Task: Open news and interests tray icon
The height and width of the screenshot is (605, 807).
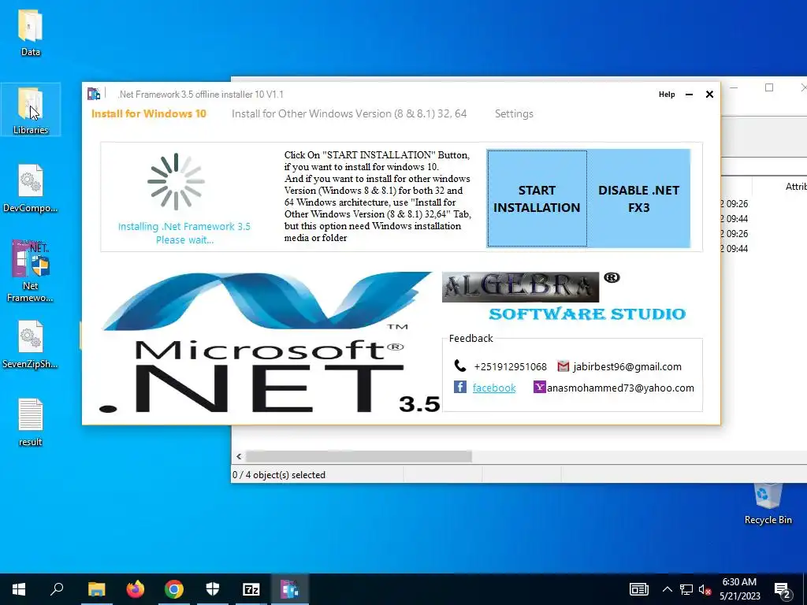Action: point(638,589)
